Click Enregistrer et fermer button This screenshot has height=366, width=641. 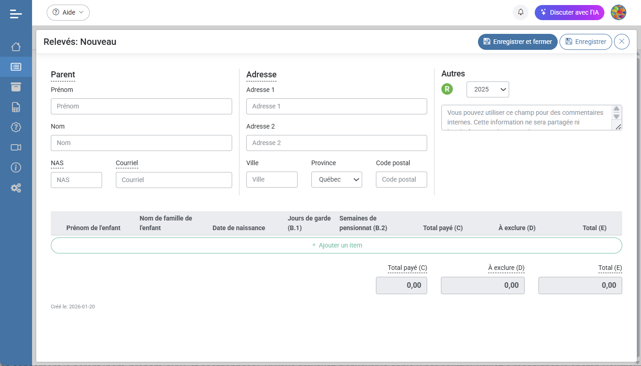click(518, 42)
